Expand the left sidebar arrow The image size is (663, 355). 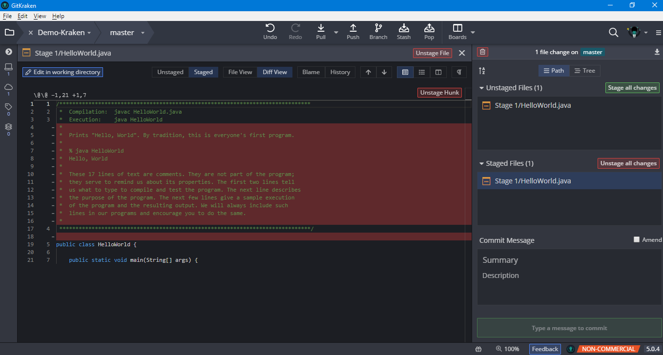click(x=8, y=52)
